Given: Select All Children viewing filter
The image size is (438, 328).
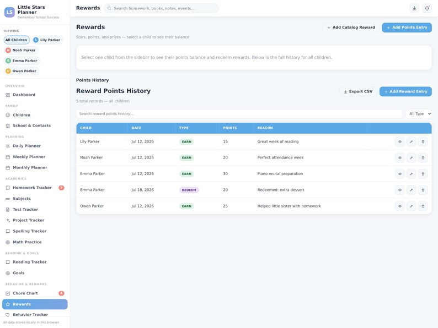Looking at the screenshot, I should (x=17, y=40).
